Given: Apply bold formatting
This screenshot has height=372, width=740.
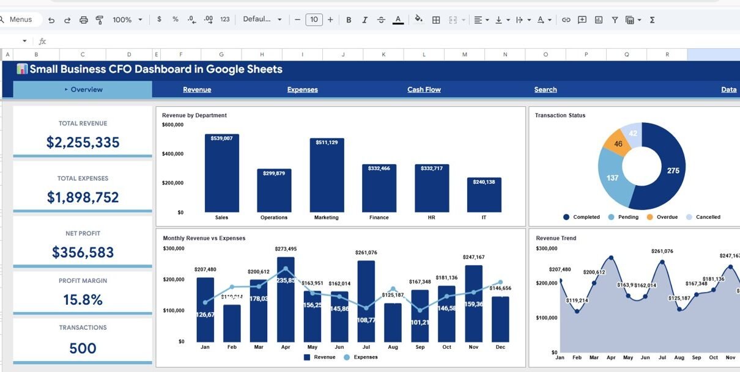Looking at the screenshot, I should (349, 20).
